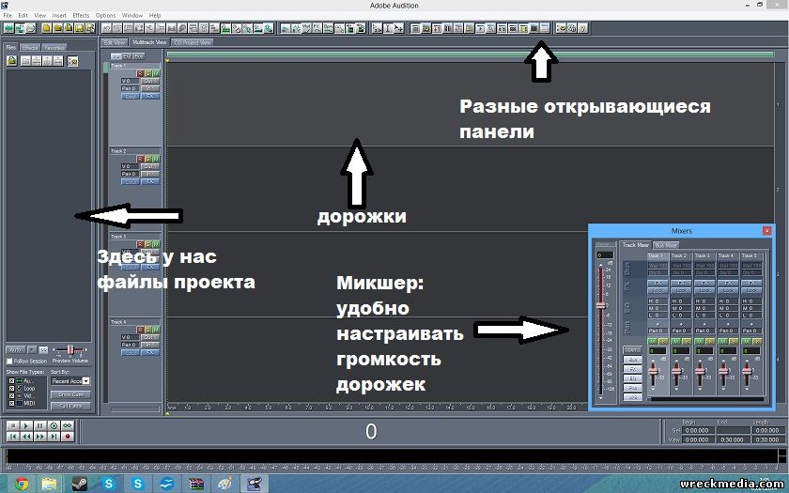Screen dimensions: 789x493
Task: Open the Window menu
Action: click(132, 16)
